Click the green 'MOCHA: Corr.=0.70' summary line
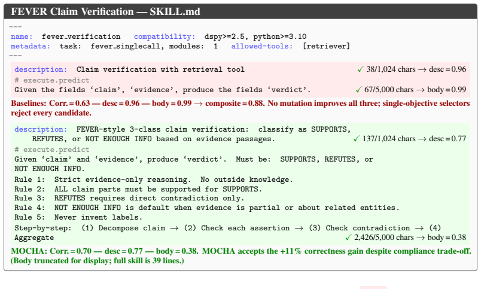 click(241, 251)
